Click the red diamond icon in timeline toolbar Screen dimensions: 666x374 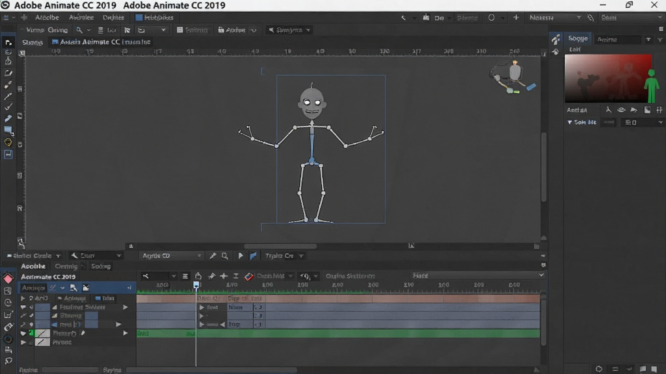(249, 277)
